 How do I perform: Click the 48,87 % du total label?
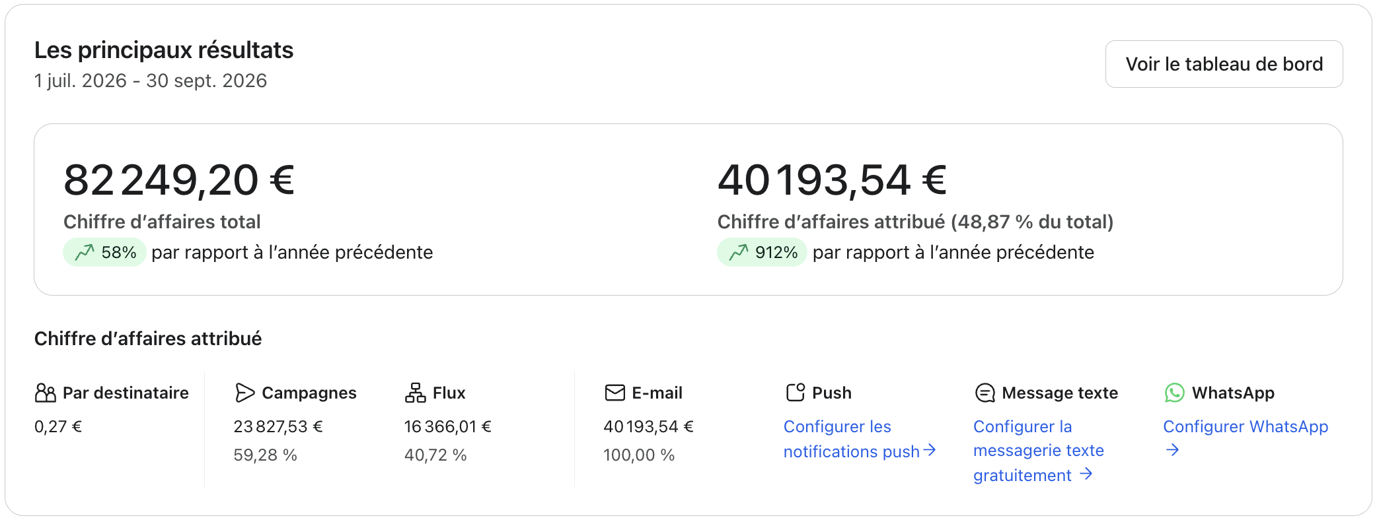(x=1032, y=222)
